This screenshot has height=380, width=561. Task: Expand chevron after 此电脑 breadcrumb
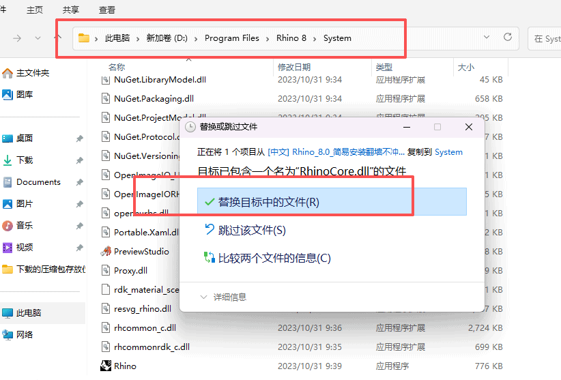138,39
